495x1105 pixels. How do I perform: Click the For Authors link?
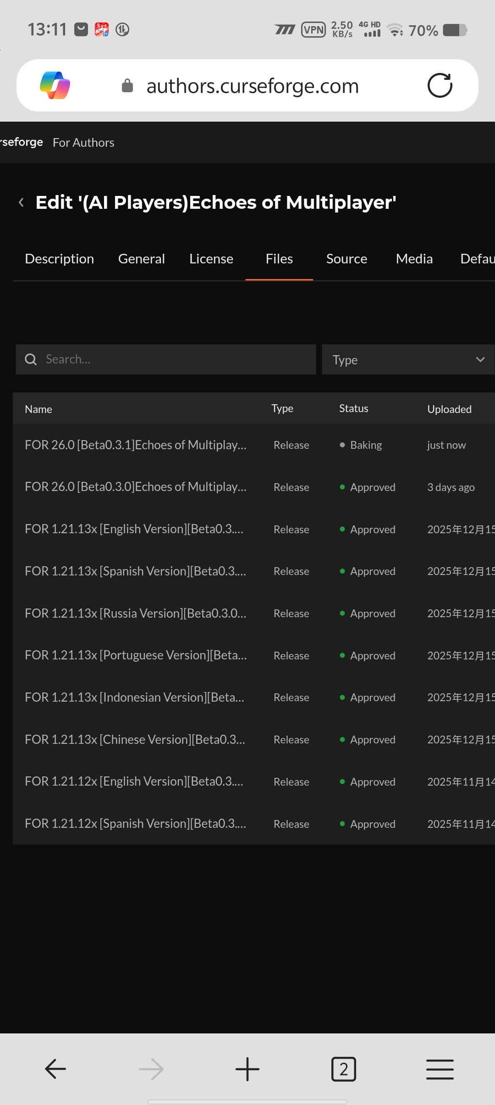point(83,143)
